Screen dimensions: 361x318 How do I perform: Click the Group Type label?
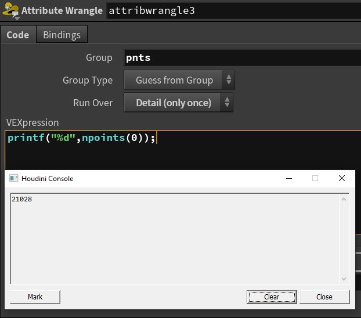[88, 80]
